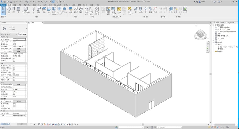Viewport: 239px width, 129px height.
Task: Open the Properties Help (プロパティヘルプ) link
Action: point(5,124)
